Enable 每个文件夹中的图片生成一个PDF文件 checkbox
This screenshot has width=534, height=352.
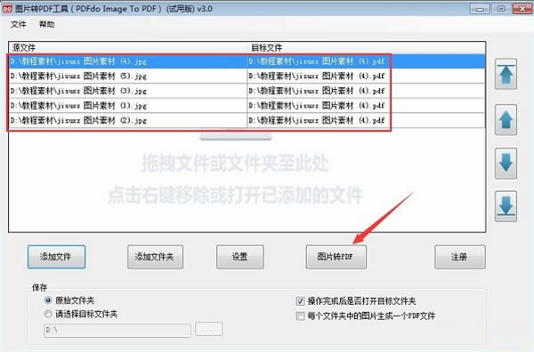pyautogui.click(x=300, y=316)
